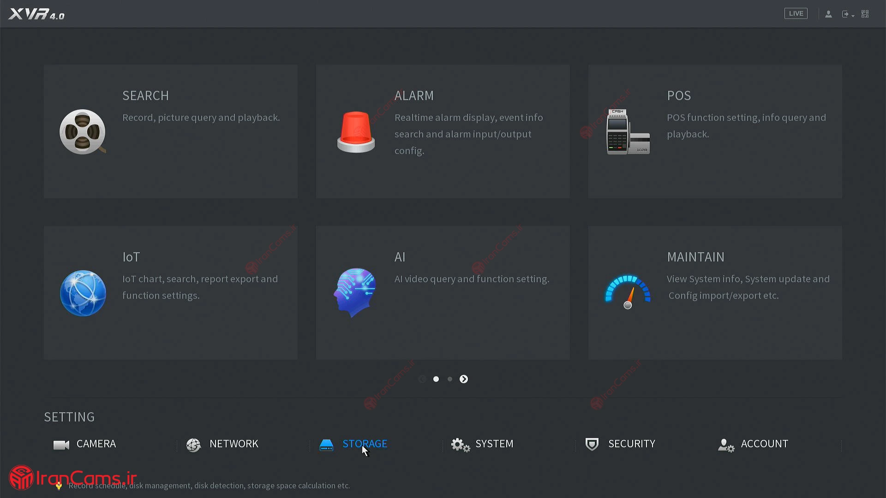Open the SEARCH film reel icon

click(83, 132)
